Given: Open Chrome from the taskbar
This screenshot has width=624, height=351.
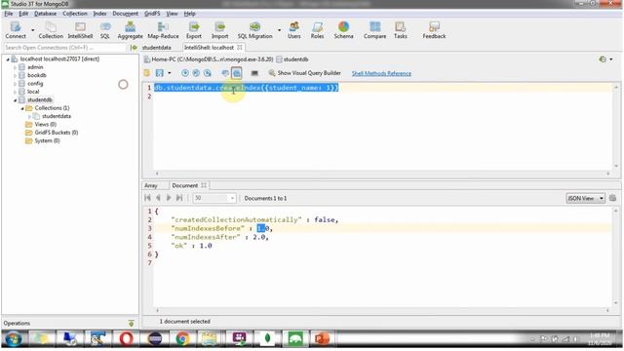Looking at the screenshot, I should click(182, 339).
